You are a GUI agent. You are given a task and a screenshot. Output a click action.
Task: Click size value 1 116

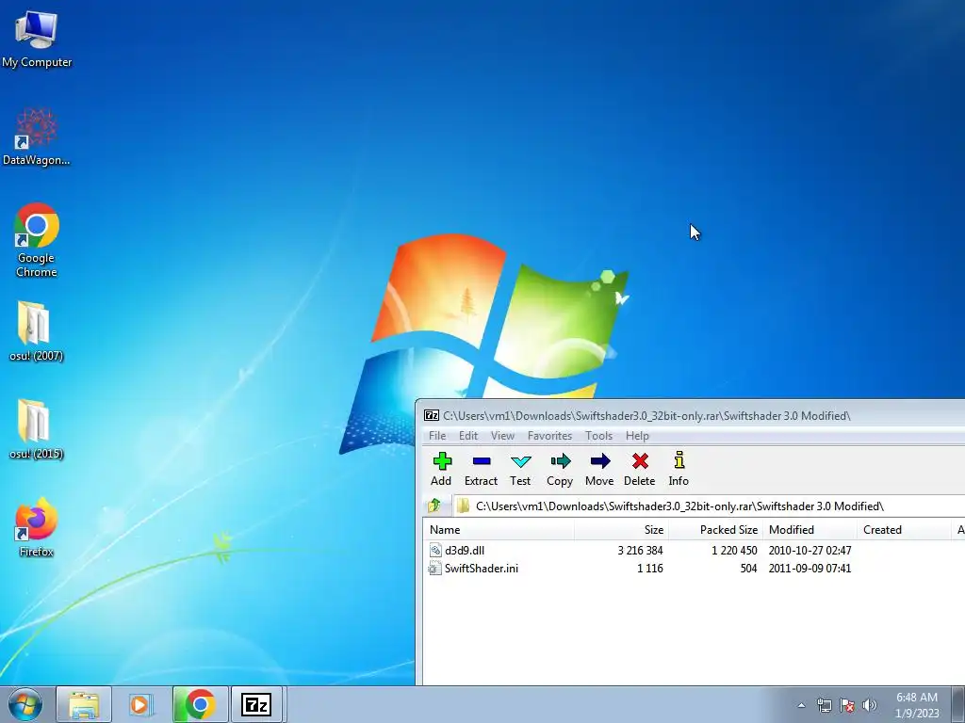[x=650, y=568]
